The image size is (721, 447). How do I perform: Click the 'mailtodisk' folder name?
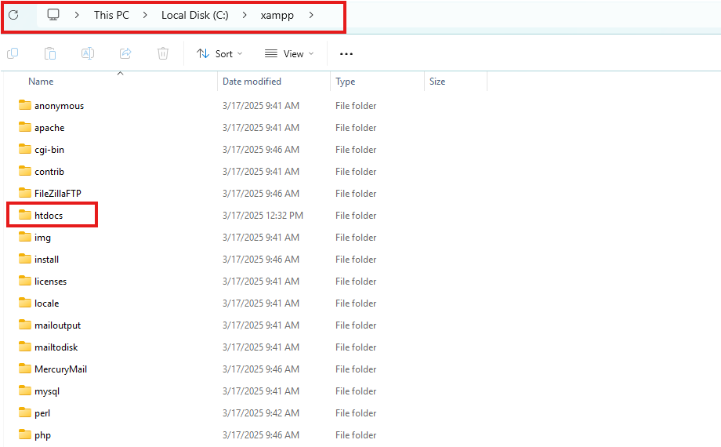pyautogui.click(x=56, y=347)
